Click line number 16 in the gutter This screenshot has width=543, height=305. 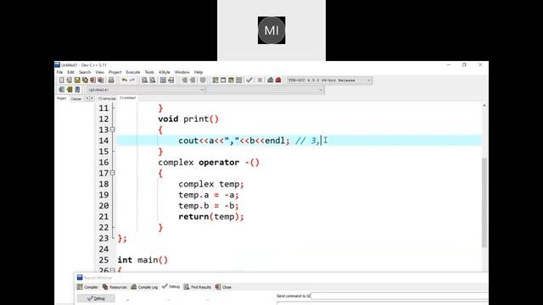[x=104, y=163]
